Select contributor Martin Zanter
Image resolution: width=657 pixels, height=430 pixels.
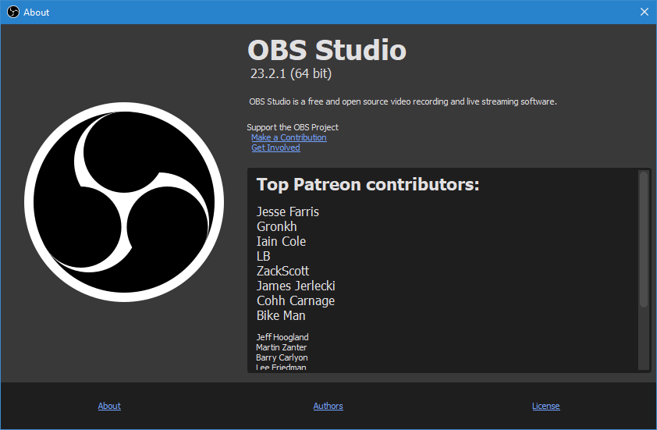(x=281, y=347)
